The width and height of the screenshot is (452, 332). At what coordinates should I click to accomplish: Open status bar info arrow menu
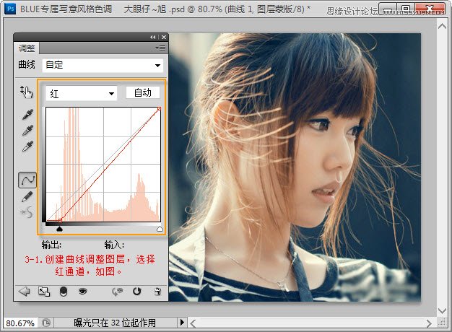point(182,322)
